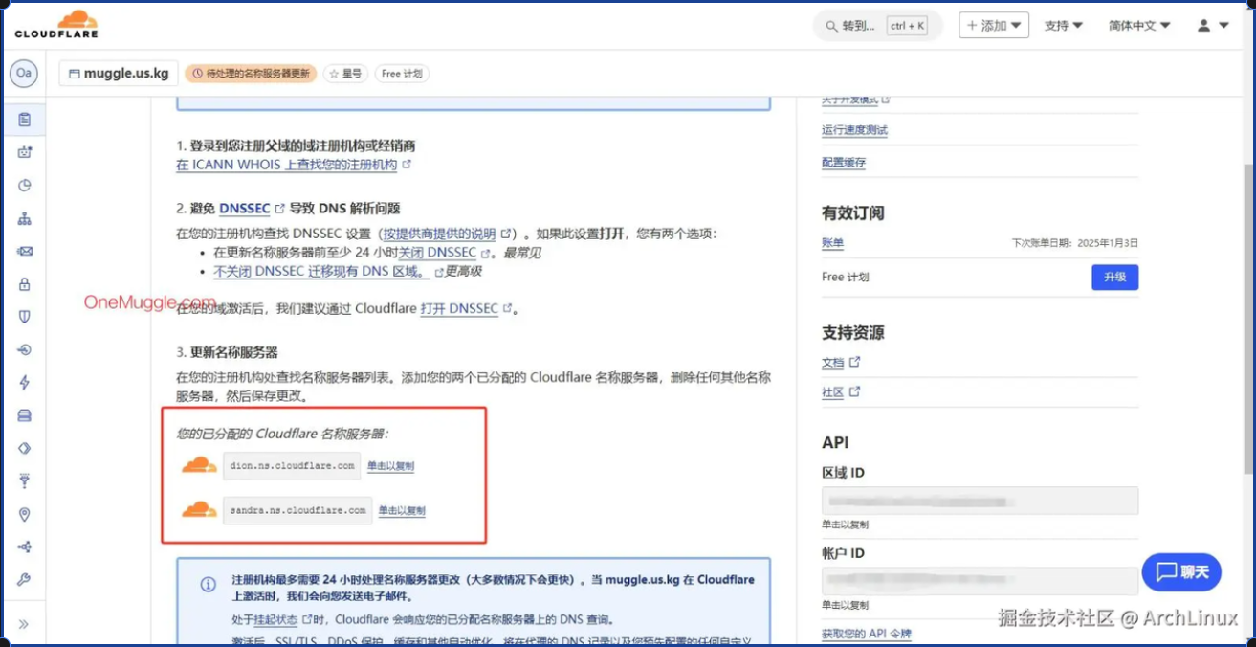Viewport: 1256px width, 647px height.
Task: Click the 升级 upgrade button
Action: point(1115,278)
